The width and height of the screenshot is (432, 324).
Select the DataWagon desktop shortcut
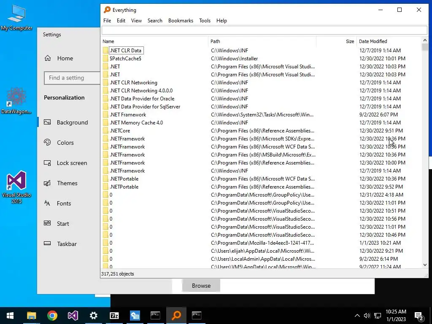coord(16,100)
